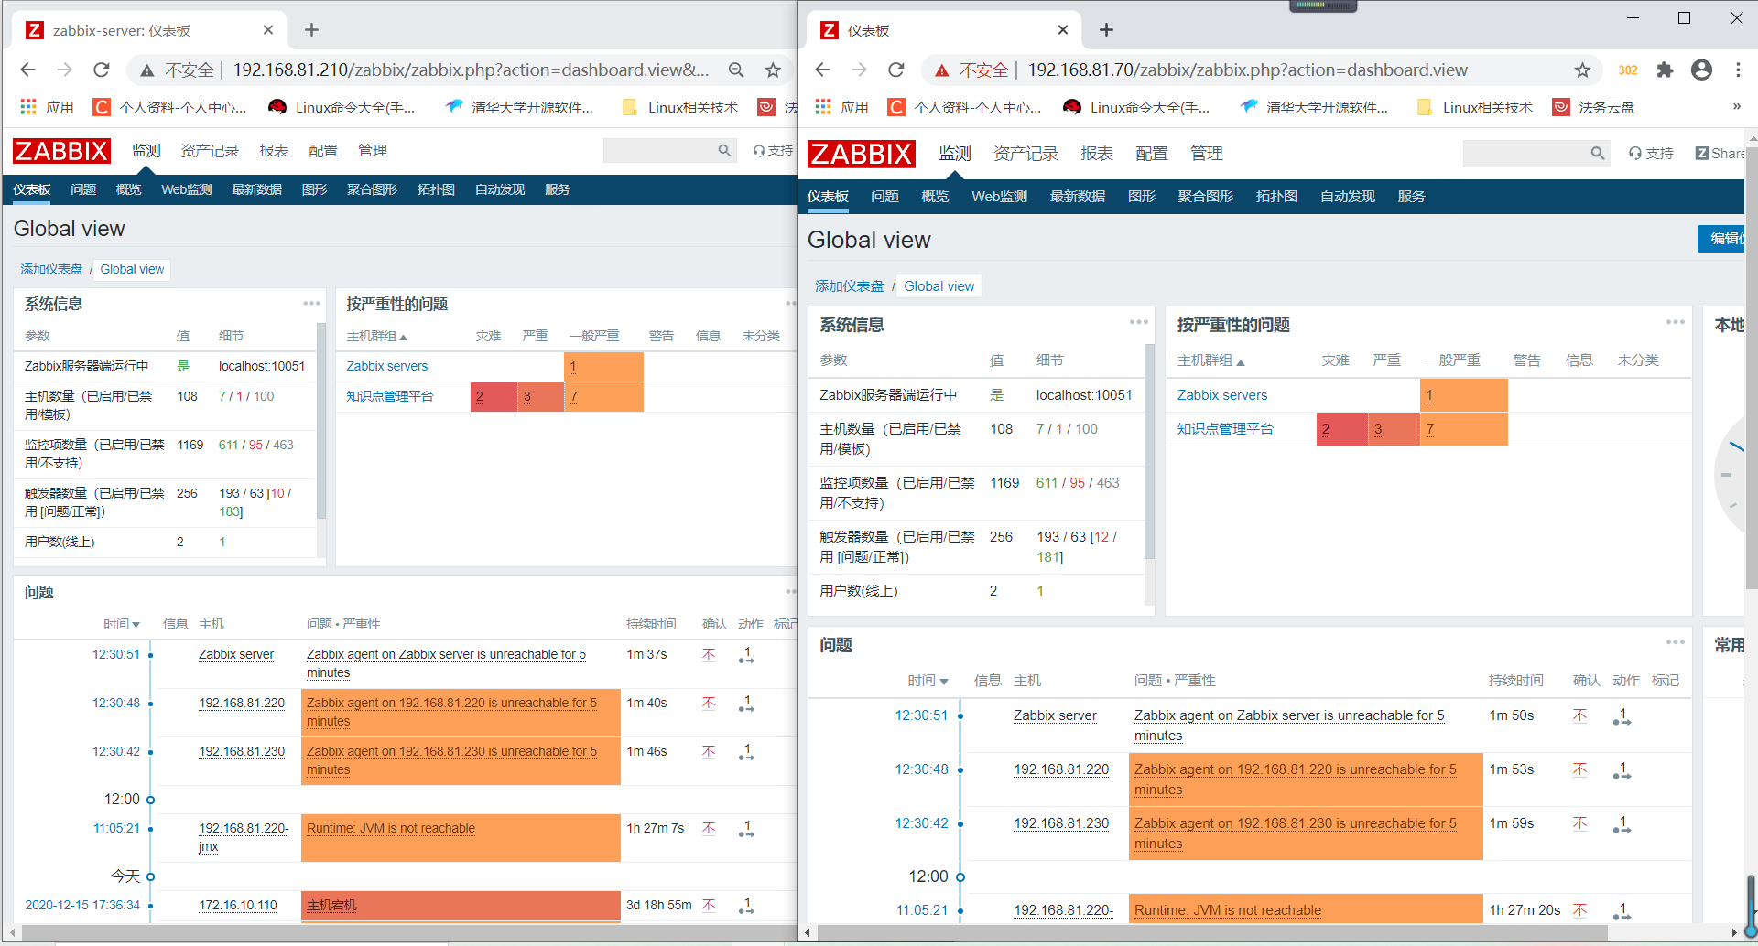
Task: Click search magnifier in left Zabbix window
Action: click(724, 150)
